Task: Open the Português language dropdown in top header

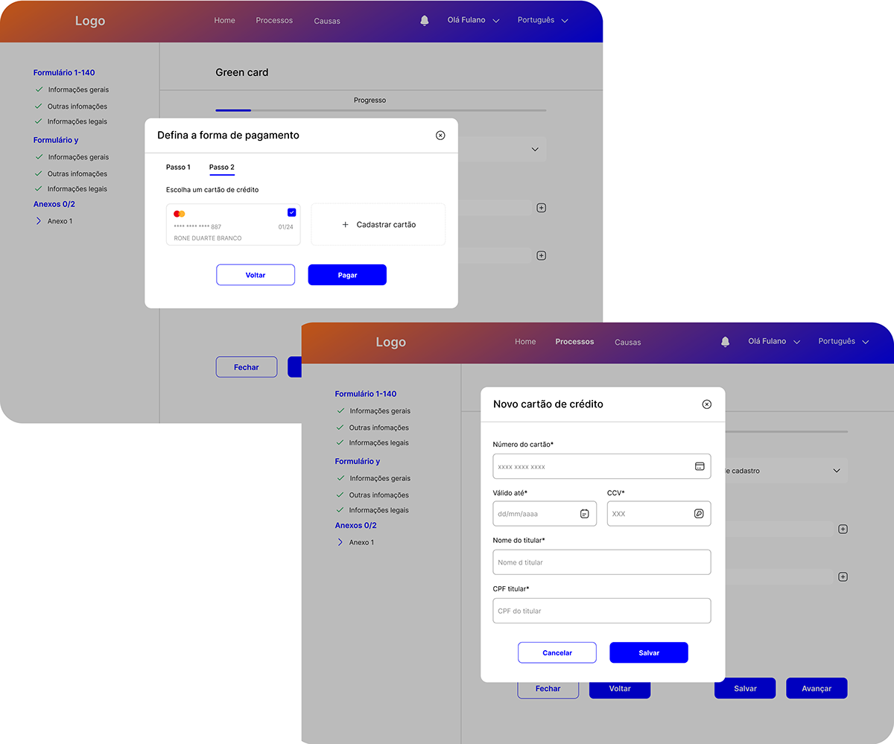Action: (543, 20)
